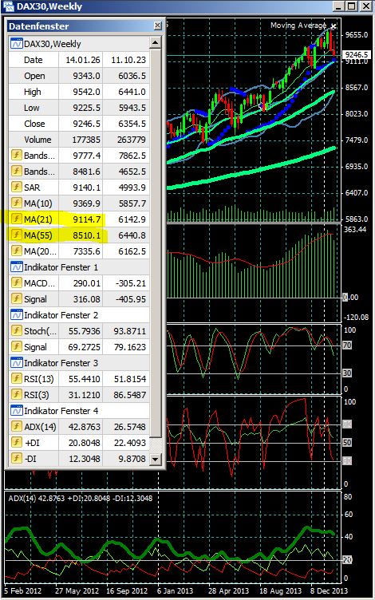
Task: Close the Datenfenster panel
Action: 158,26
